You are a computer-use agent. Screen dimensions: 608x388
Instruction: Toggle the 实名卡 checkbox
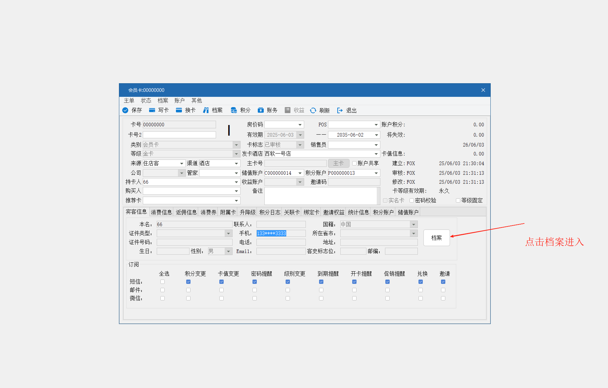pyautogui.click(x=385, y=200)
